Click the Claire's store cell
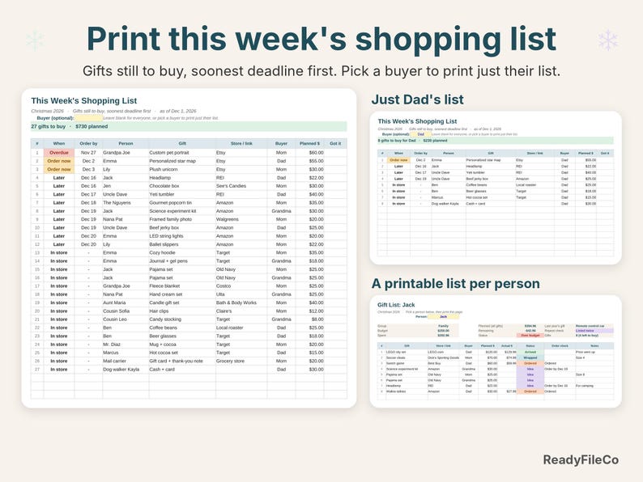The width and height of the screenshot is (643, 482). coord(241,311)
